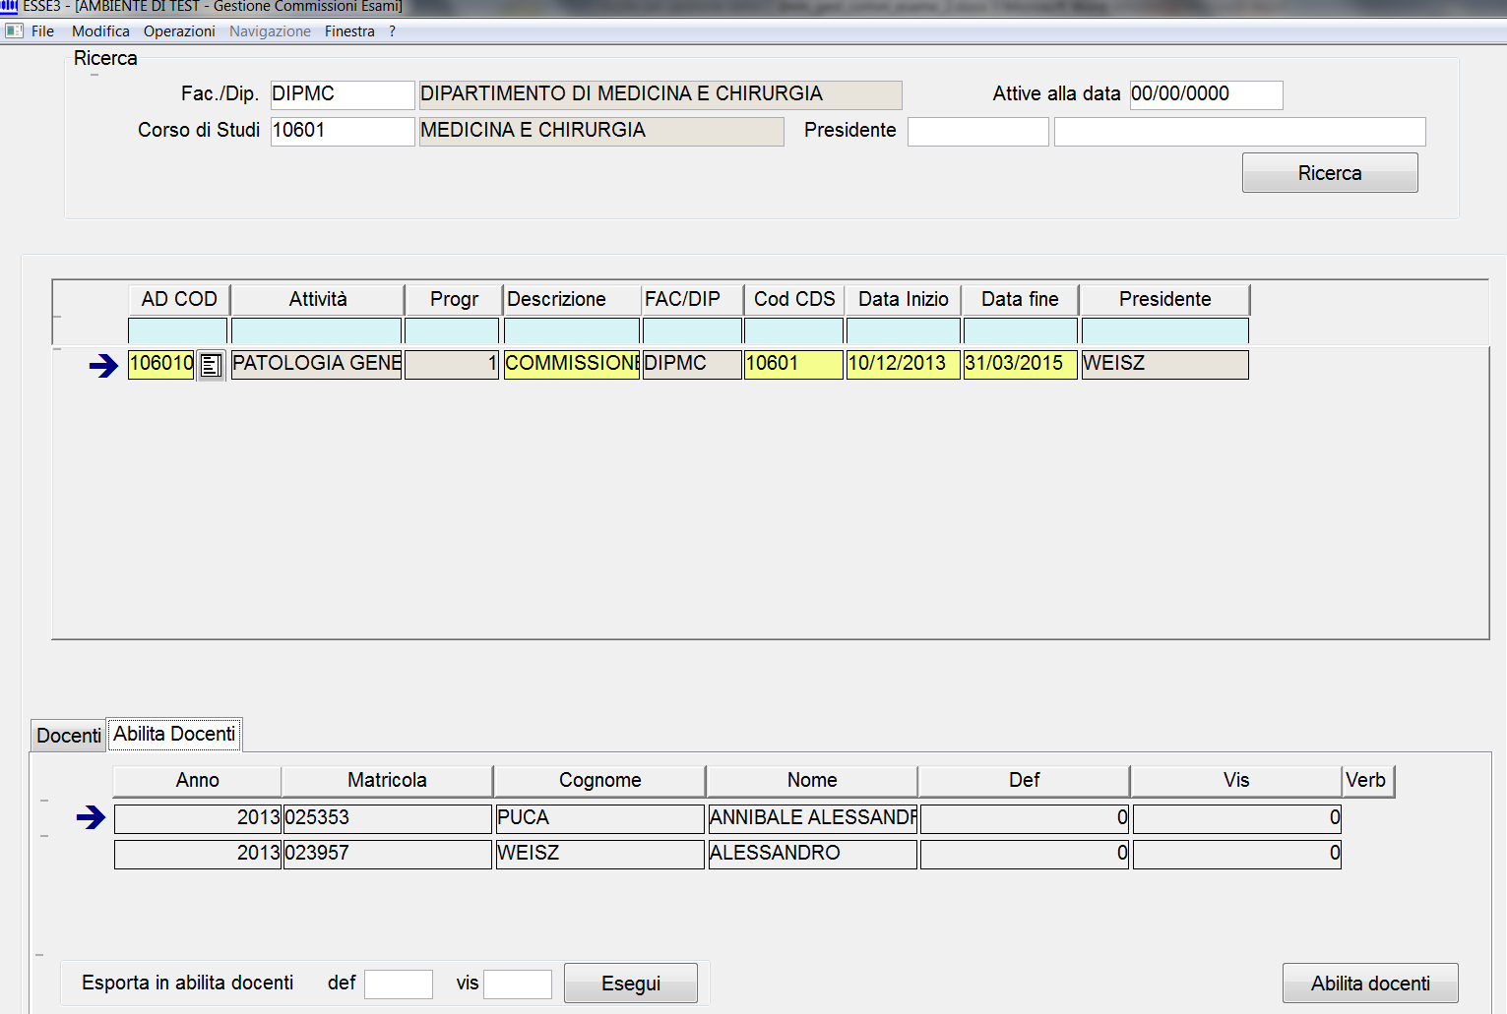This screenshot has width=1507, height=1014.
Task: Click the filter cell under Descrizione
Action: click(x=572, y=330)
